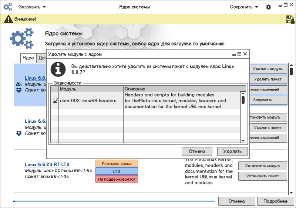Click Установить пакет for Linux 6.6.23 RT
Viewport: 296px width, 208px height.
point(262,176)
